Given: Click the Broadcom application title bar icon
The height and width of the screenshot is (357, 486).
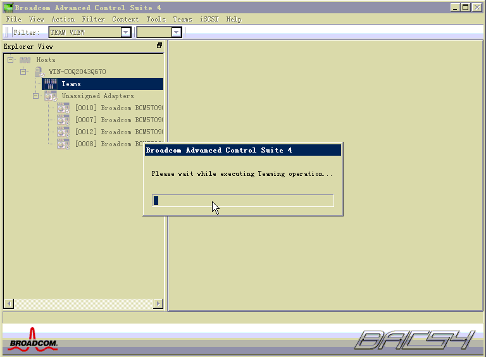Looking at the screenshot, I should 8,8.
